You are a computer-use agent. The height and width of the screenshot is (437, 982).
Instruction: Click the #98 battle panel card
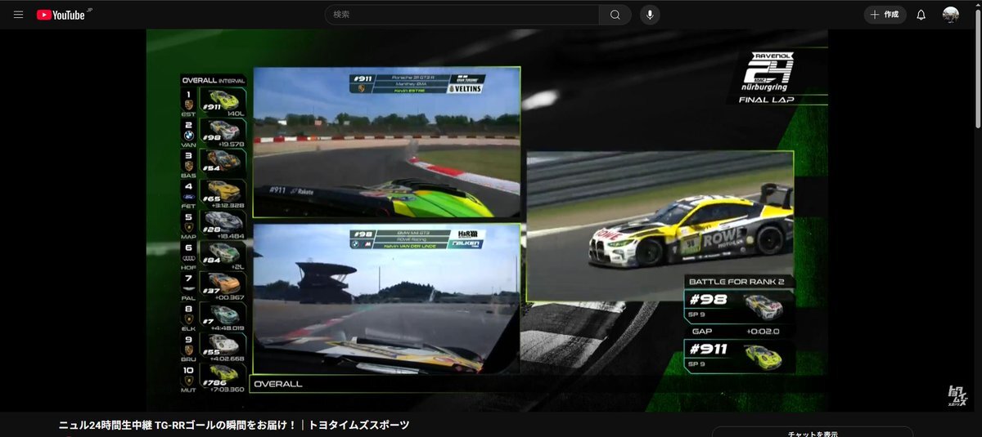[x=739, y=306]
